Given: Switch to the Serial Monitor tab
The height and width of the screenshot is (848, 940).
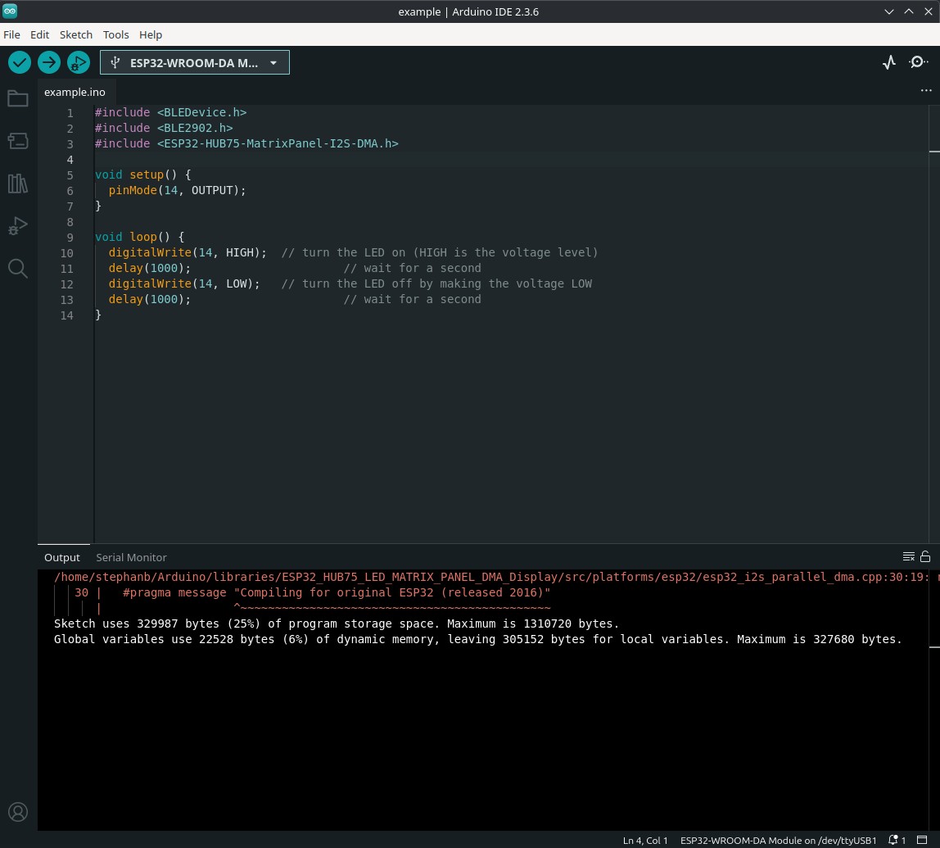Looking at the screenshot, I should [131, 557].
